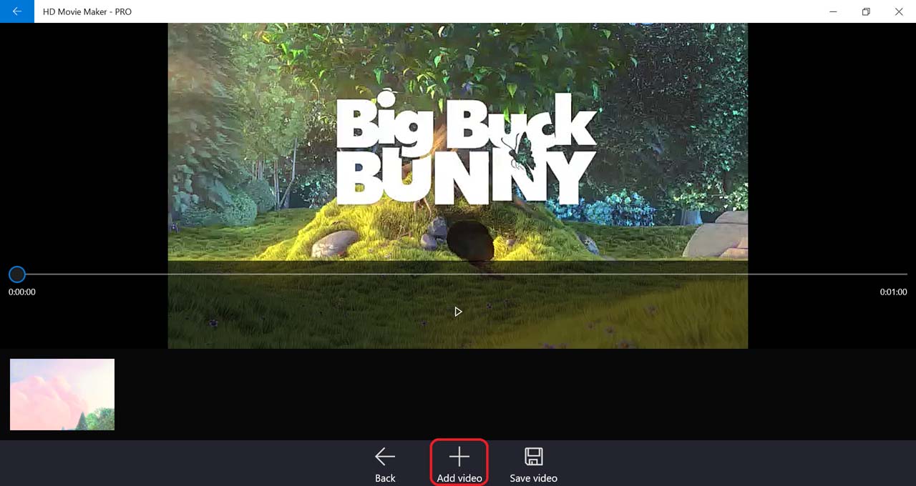Restore down the application window

point(866,11)
